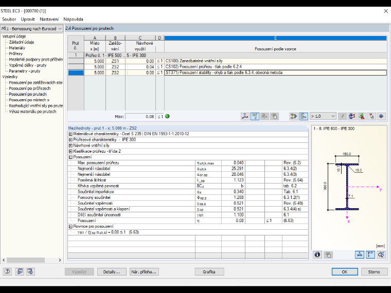This screenshot has height=293, width=391.
Task: Click the result view mode eye icon
Action: 352,116
